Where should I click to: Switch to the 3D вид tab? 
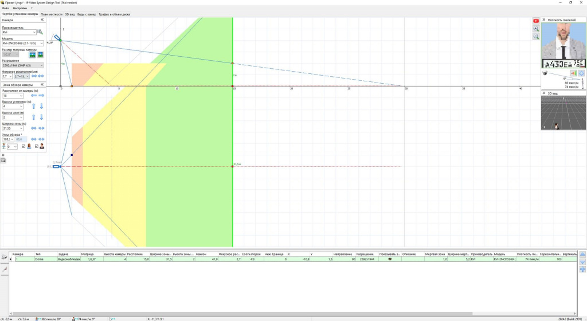(69, 13)
